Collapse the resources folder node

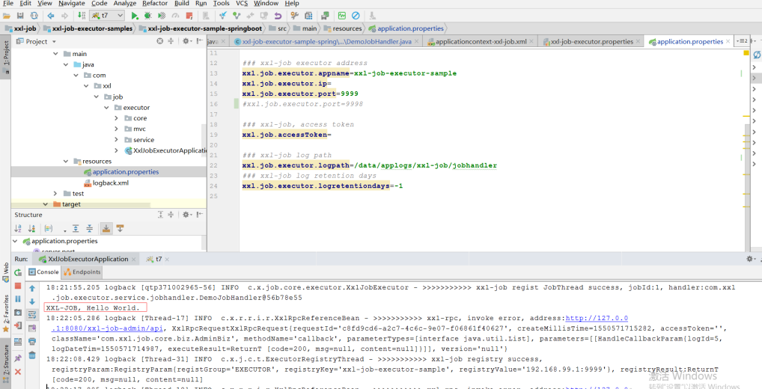66,161
